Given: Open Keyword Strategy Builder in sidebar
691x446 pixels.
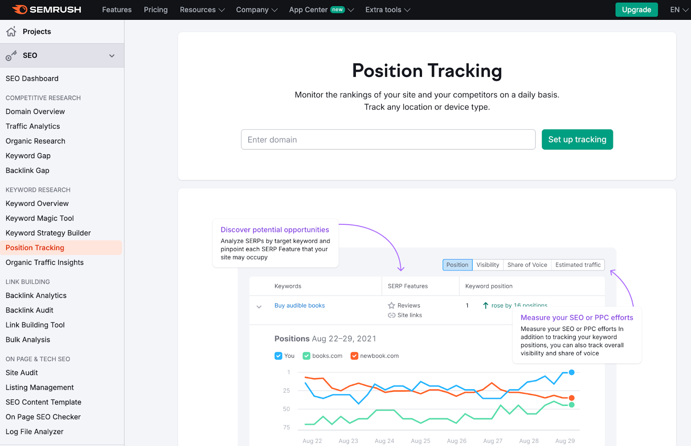Looking at the screenshot, I should (48, 233).
